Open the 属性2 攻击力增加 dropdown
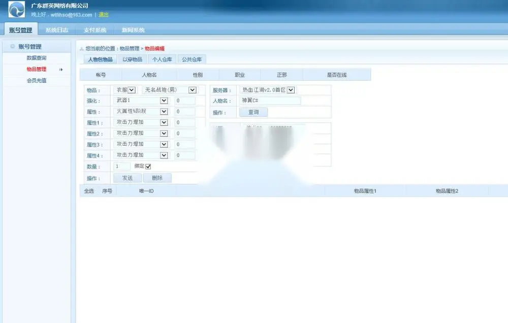Viewport: 508px width, 323px height. (x=164, y=134)
